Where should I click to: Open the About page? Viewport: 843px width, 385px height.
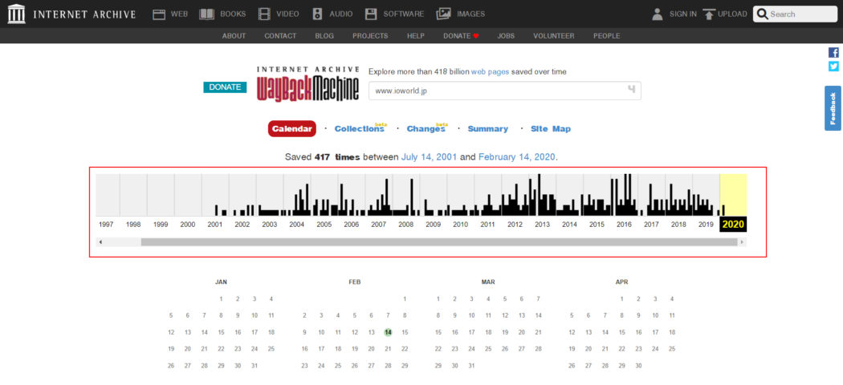(234, 36)
